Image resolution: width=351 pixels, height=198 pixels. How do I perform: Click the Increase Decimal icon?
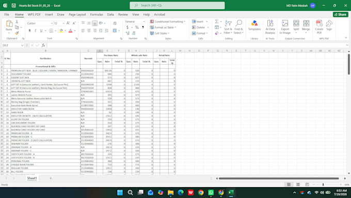(x=127, y=33)
